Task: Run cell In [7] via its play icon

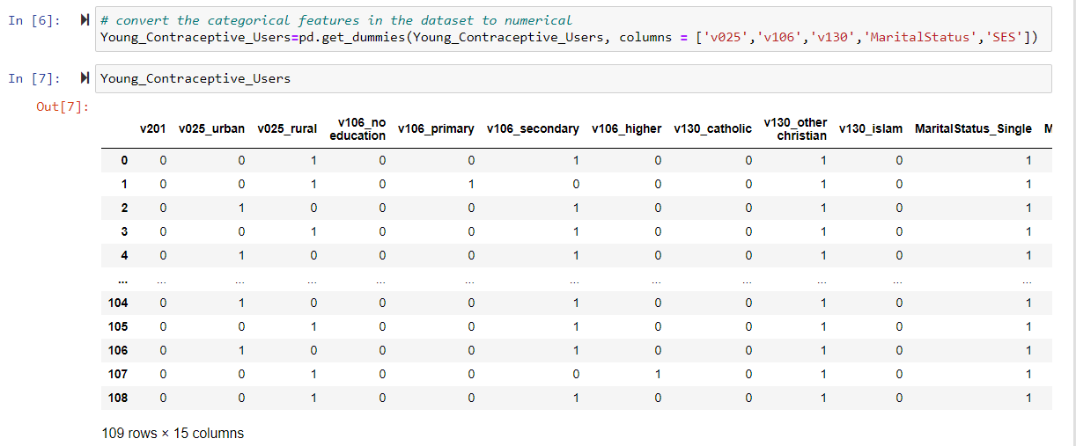Action: pyautogui.click(x=85, y=79)
